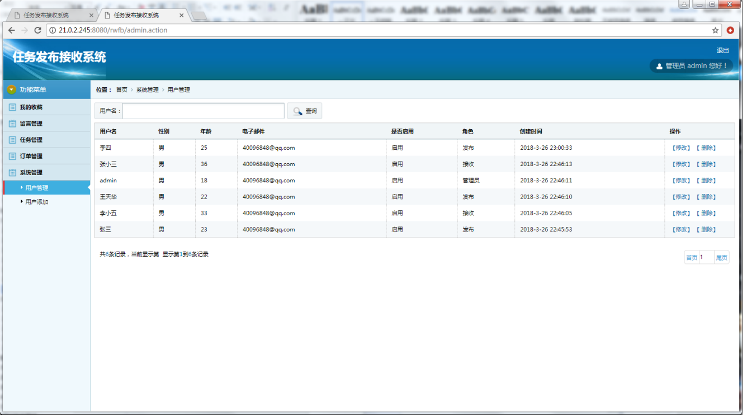Click 删除 for user 张三

point(706,229)
